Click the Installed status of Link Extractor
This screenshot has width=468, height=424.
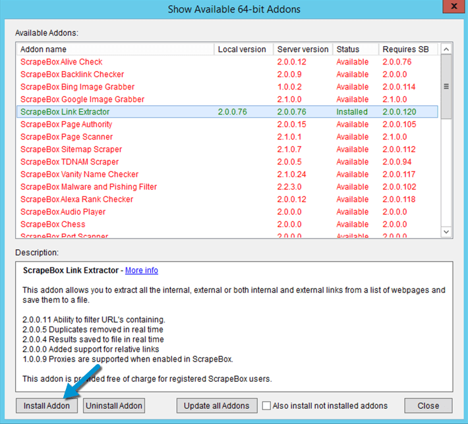tap(352, 112)
